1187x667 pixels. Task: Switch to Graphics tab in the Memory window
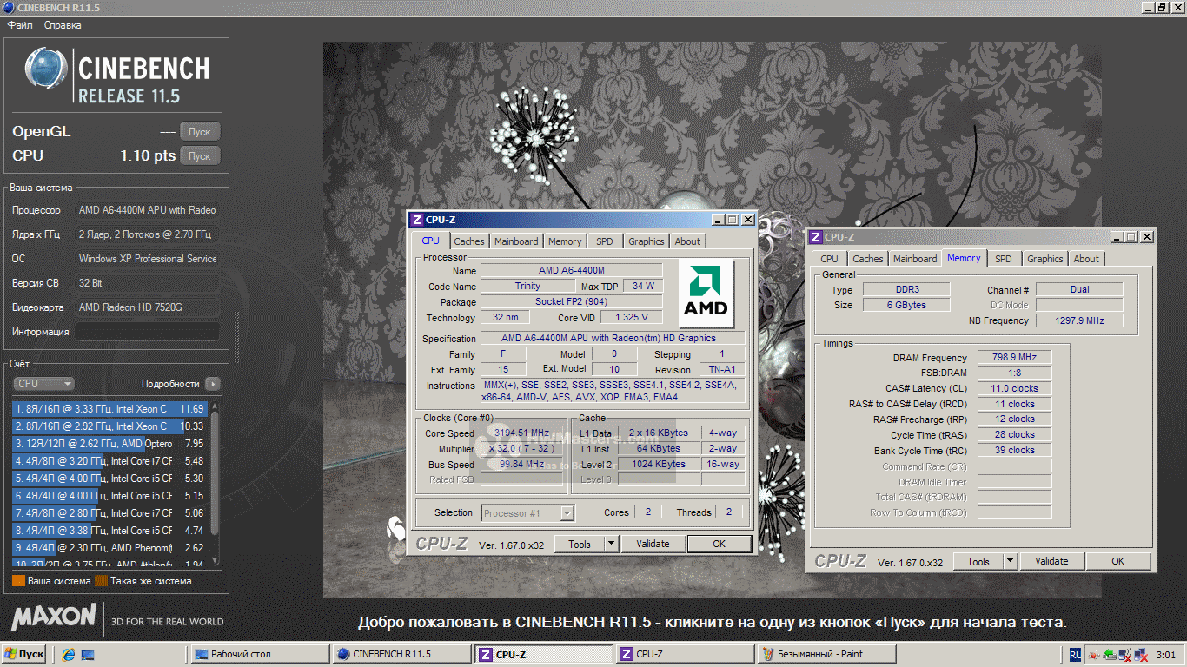click(x=1044, y=259)
